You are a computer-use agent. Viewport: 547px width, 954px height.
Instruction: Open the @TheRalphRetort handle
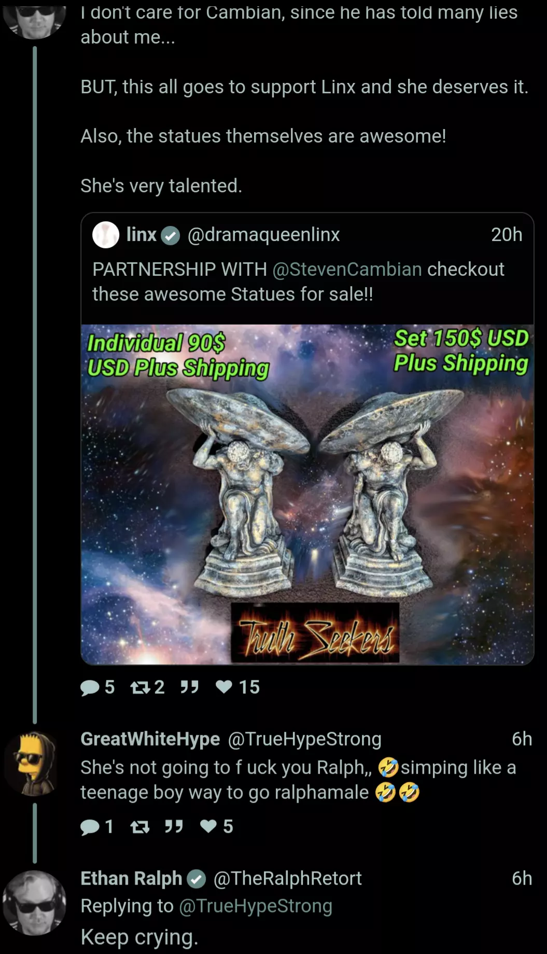pyautogui.click(x=288, y=878)
